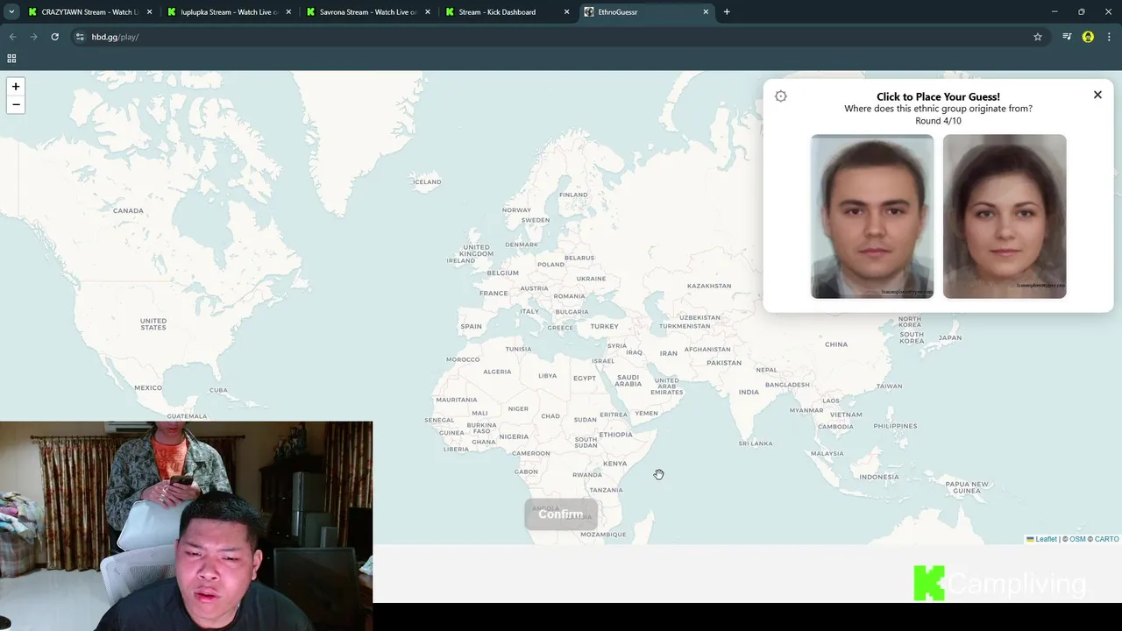Viewport: 1122px width, 631px height.
Task: Close the EthnoGuessr tab
Action: 706,12
